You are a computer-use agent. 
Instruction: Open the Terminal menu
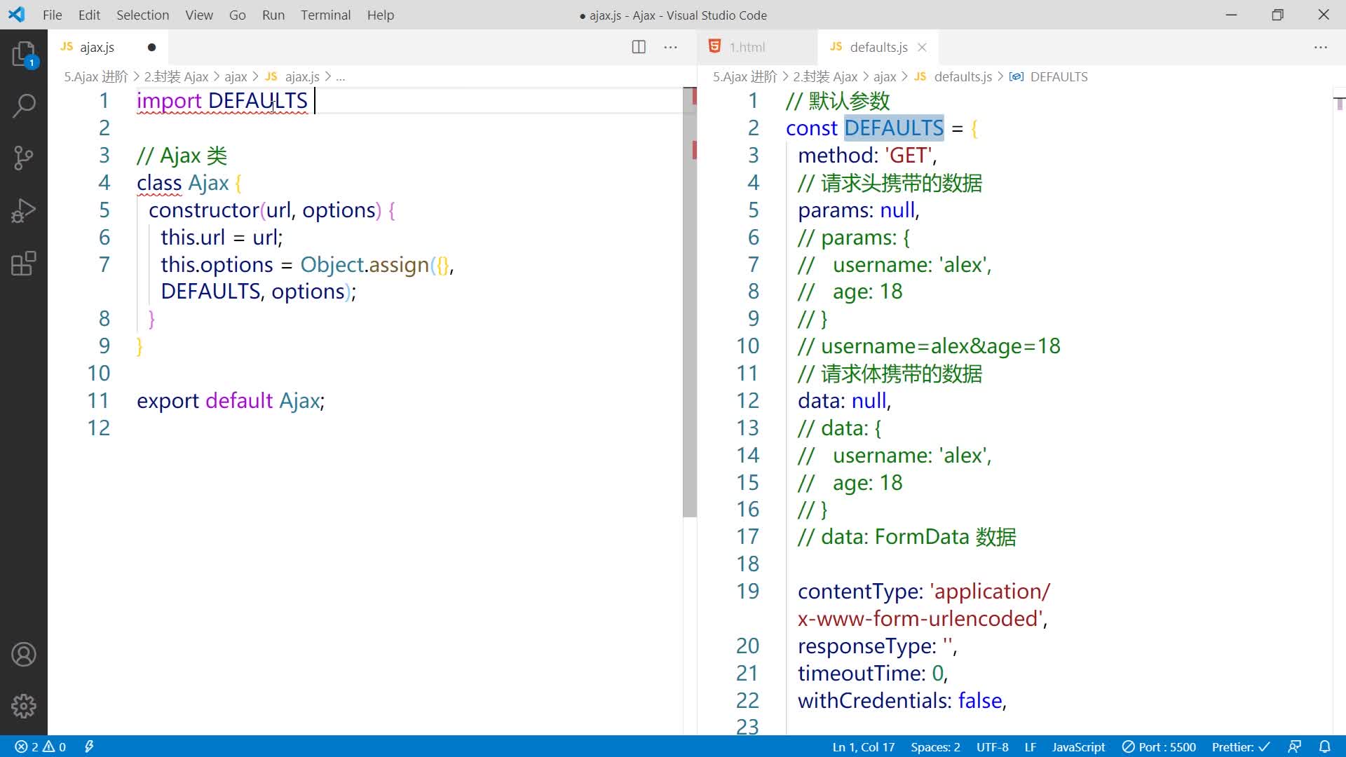coord(325,15)
